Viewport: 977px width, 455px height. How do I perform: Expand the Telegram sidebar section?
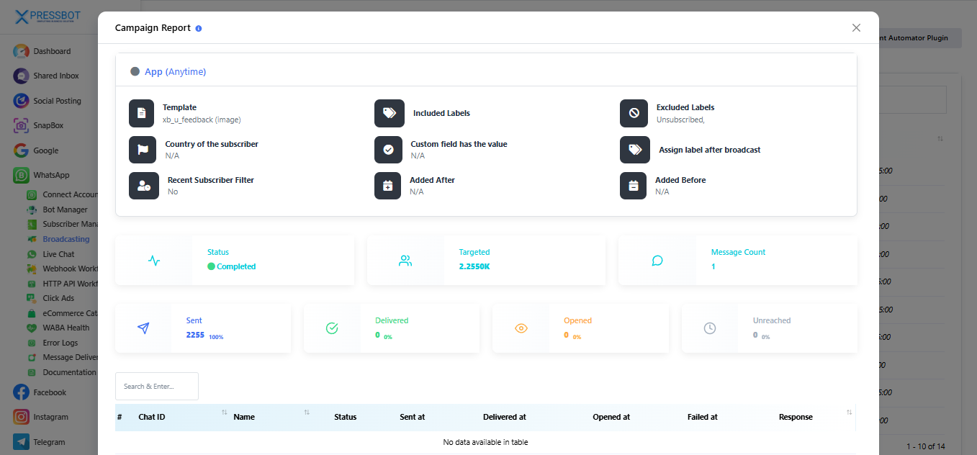pyautogui.click(x=49, y=442)
